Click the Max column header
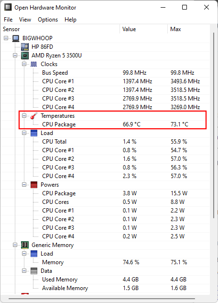This screenshot has height=303, width=218. [x=188, y=29]
